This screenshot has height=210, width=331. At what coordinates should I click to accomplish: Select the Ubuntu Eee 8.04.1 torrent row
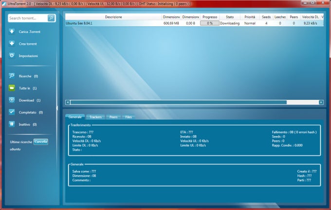[194, 23]
